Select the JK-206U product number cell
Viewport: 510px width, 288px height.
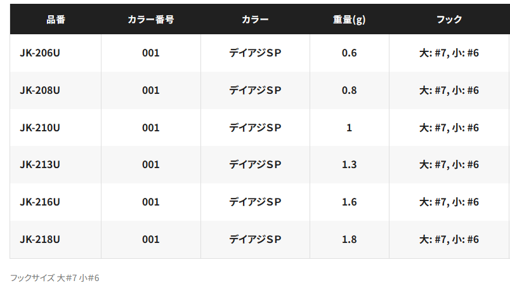(56, 53)
